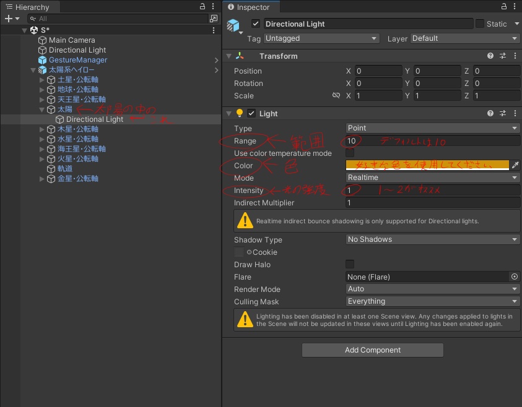The height and width of the screenshot is (407, 522).
Task: Open Transform component presets
Action: coord(503,56)
